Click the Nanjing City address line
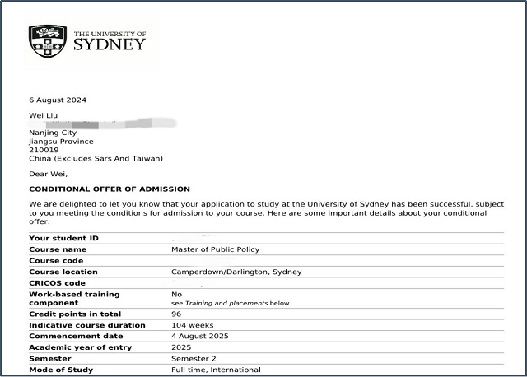 (53, 133)
